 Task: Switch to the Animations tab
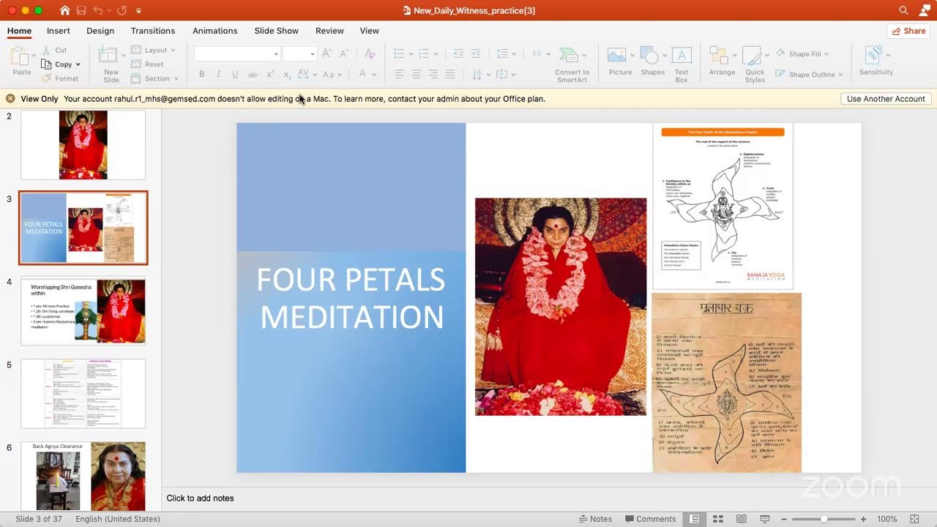click(215, 31)
